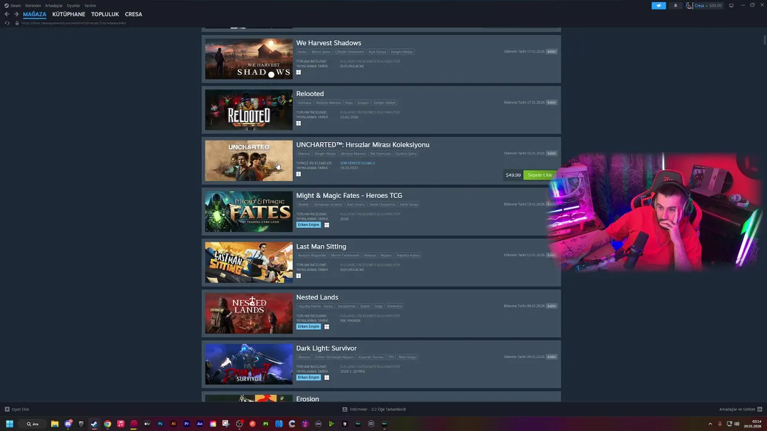Viewport: 767px width, 431px height.
Task: Open the Yardım menu
Action: tap(90, 5)
